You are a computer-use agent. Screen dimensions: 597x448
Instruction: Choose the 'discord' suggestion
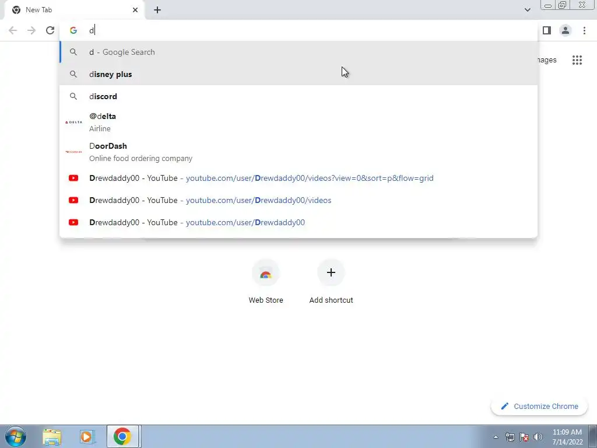[x=298, y=96]
